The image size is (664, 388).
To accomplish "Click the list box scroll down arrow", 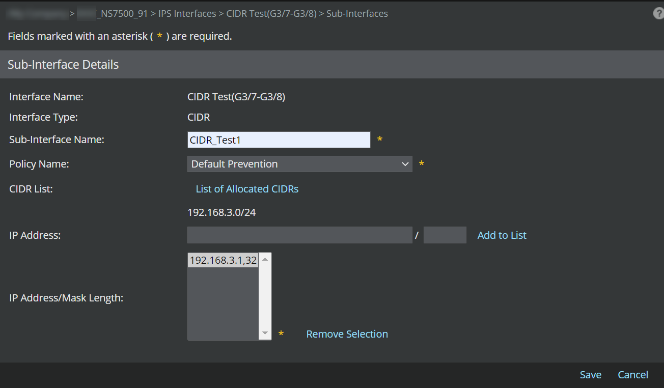I will click(x=265, y=334).
